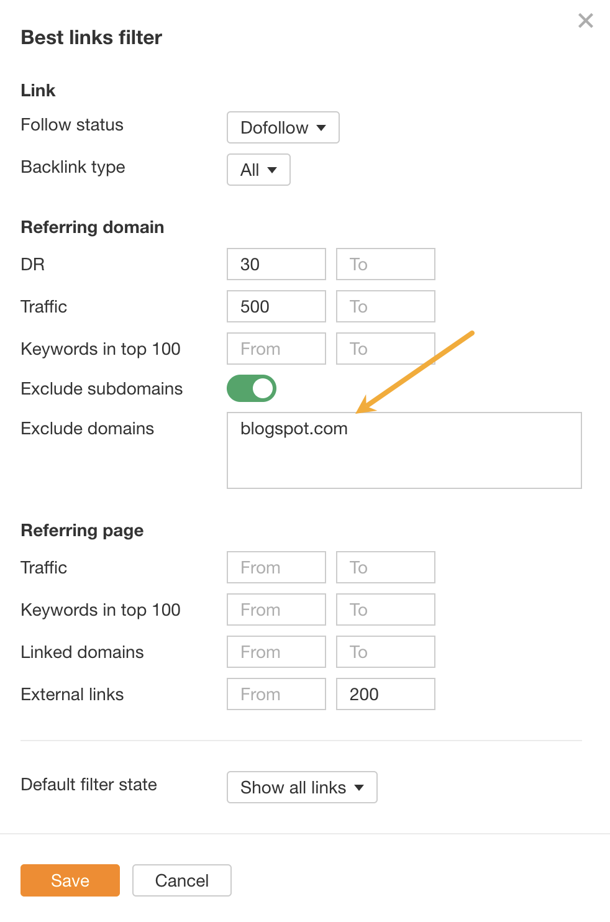
Task: Open the Follow status Dofollow dropdown
Action: click(x=283, y=127)
